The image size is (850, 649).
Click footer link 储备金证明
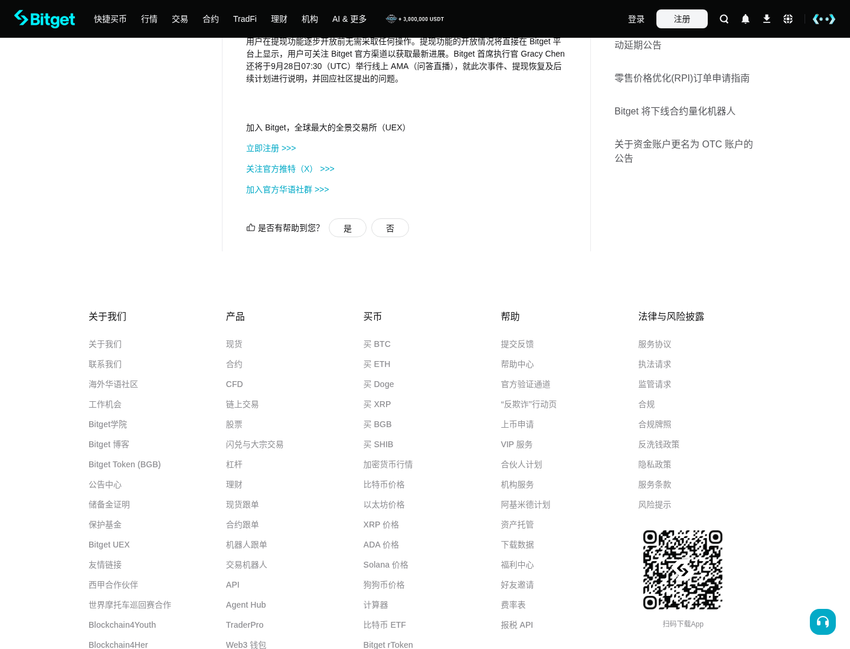point(109,504)
